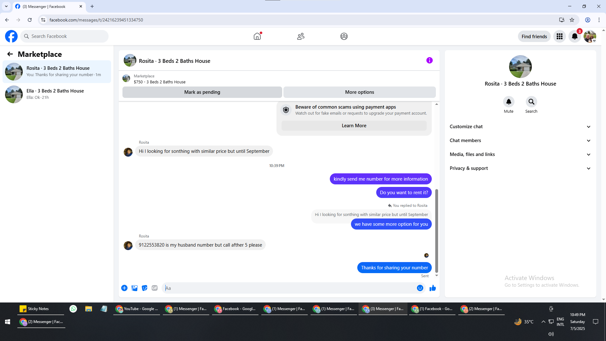The width and height of the screenshot is (606, 341).
Task: Open the Facebook Home tab
Action: pos(257,36)
